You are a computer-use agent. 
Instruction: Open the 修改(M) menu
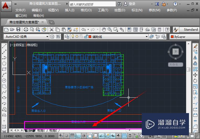[154, 10]
